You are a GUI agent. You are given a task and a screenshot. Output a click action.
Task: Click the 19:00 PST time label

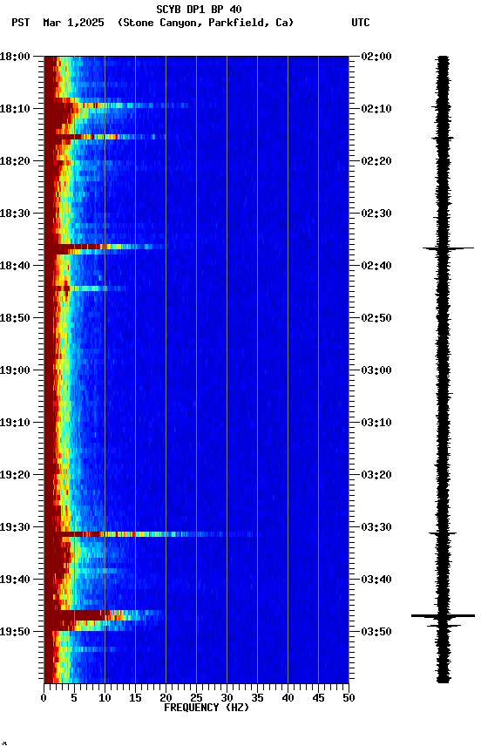click(x=15, y=370)
